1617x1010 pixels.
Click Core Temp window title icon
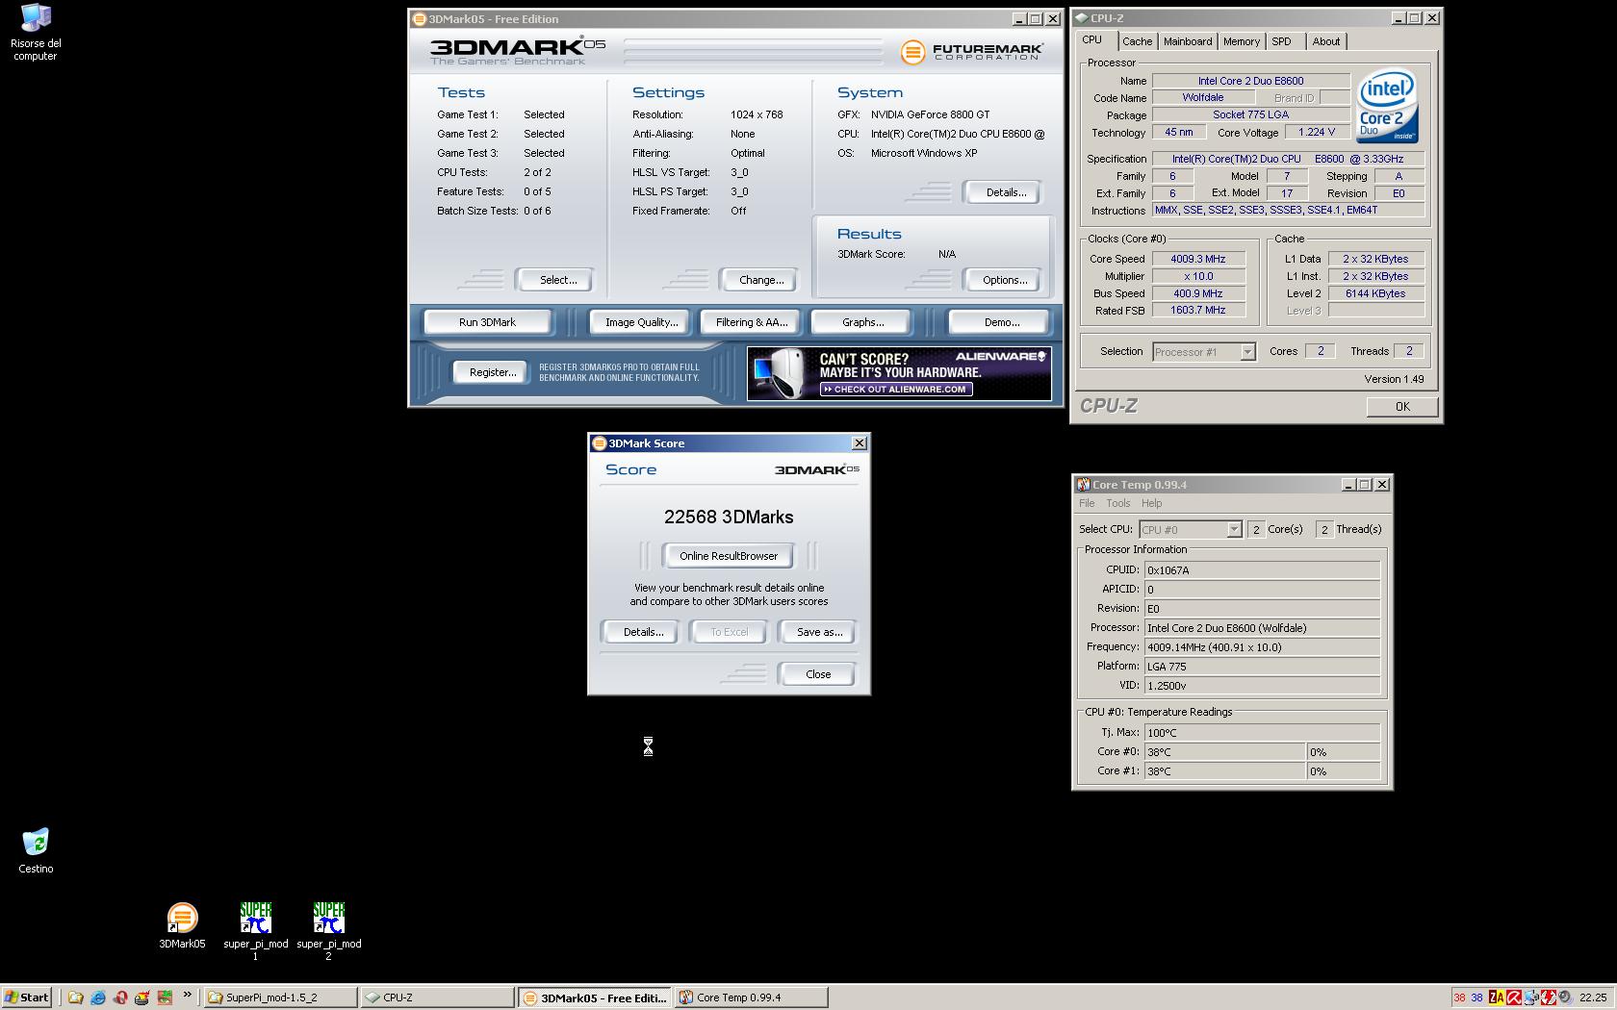point(1084,485)
